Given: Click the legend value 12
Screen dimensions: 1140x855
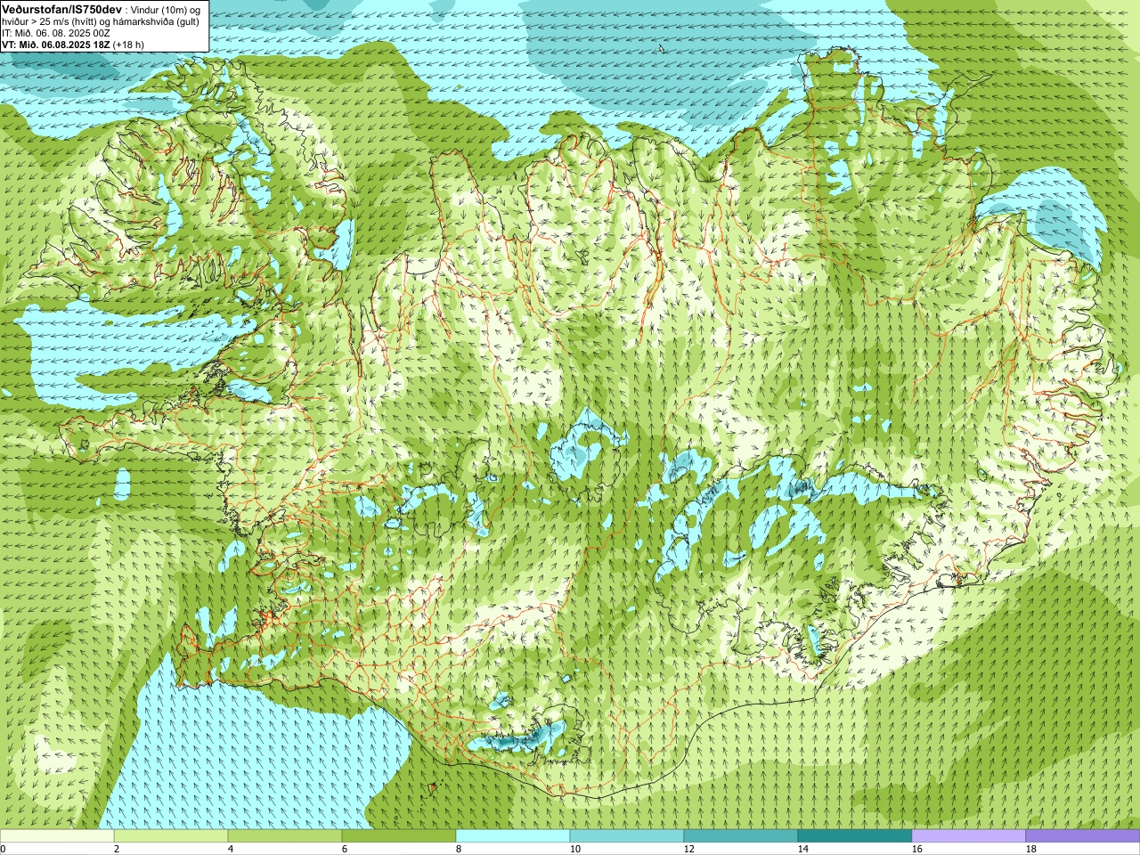Looking at the screenshot, I should pyautogui.click(x=688, y=849).
